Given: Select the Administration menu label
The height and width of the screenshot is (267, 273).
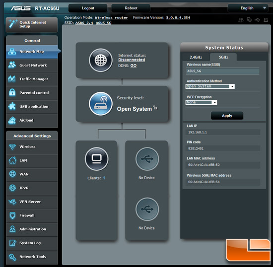Looking at the screenshot, I should pos(33,229).
